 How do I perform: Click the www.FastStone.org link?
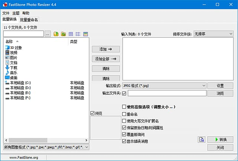23,158
